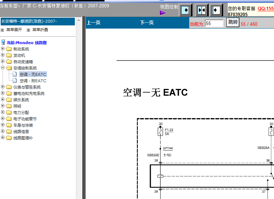Expand the 车身与涂装 tree node
Image resolution: width=274 pixels, height=199 pixels.
click(x=2, y=125)
